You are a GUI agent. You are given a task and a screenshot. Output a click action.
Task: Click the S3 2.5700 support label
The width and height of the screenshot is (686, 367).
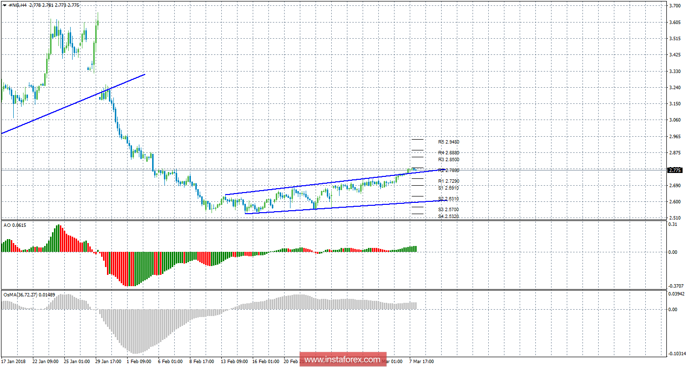coord(449,209)
